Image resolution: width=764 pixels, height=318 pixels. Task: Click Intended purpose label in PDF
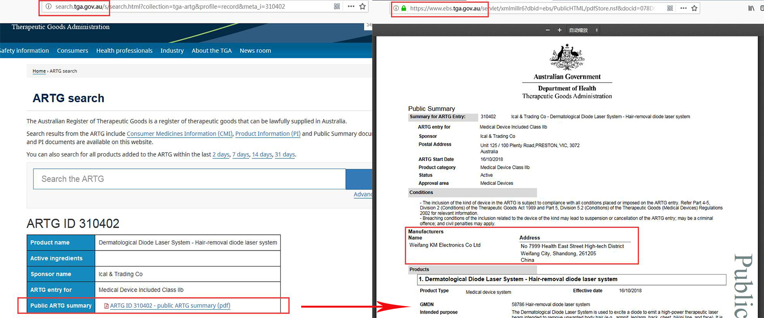pyautogui.click(x=438, y=312)
